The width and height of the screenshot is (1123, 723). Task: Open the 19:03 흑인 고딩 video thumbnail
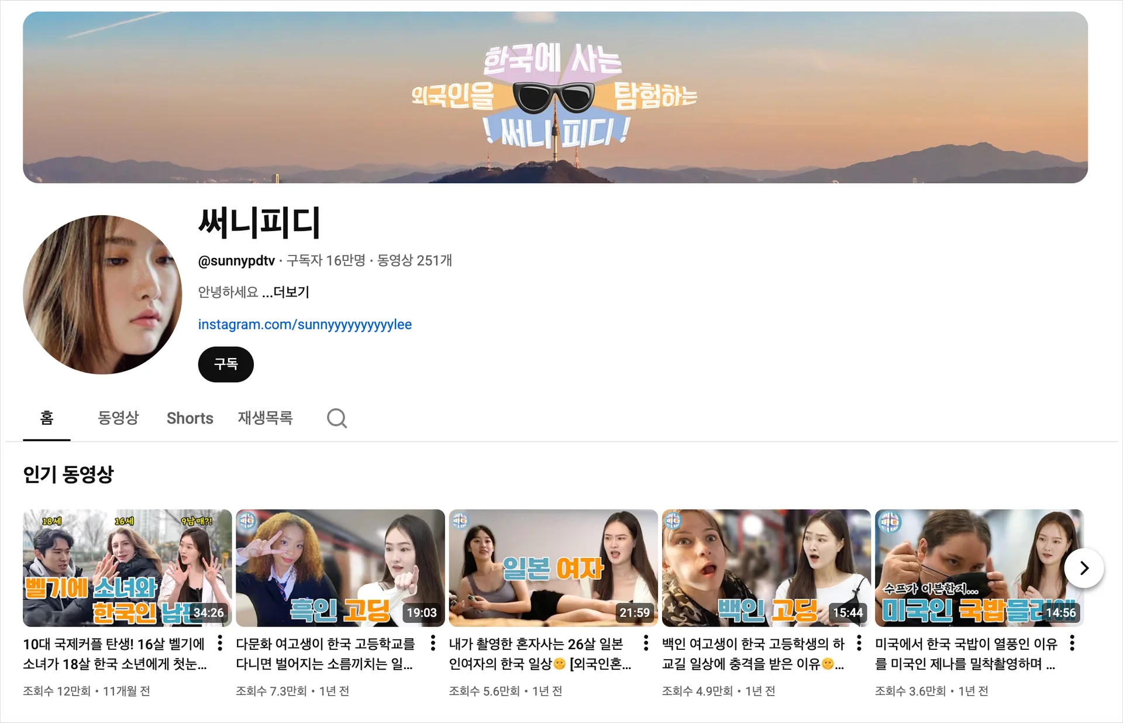340,567
